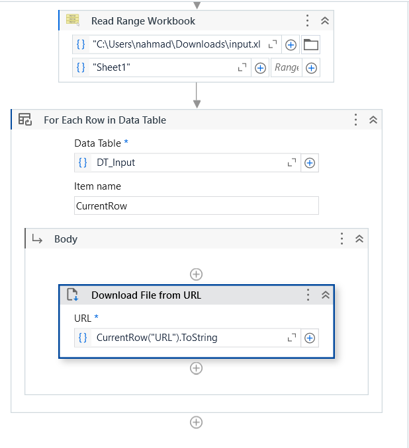Click plus button next to DT_Input field
The image size is (409, 448).
coord(309,163)
